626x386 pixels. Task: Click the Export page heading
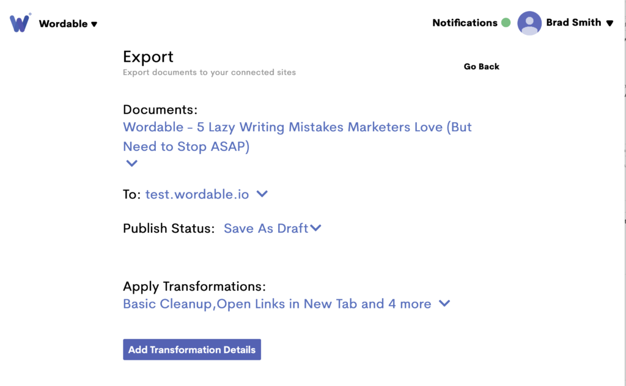tap(148, 56)
